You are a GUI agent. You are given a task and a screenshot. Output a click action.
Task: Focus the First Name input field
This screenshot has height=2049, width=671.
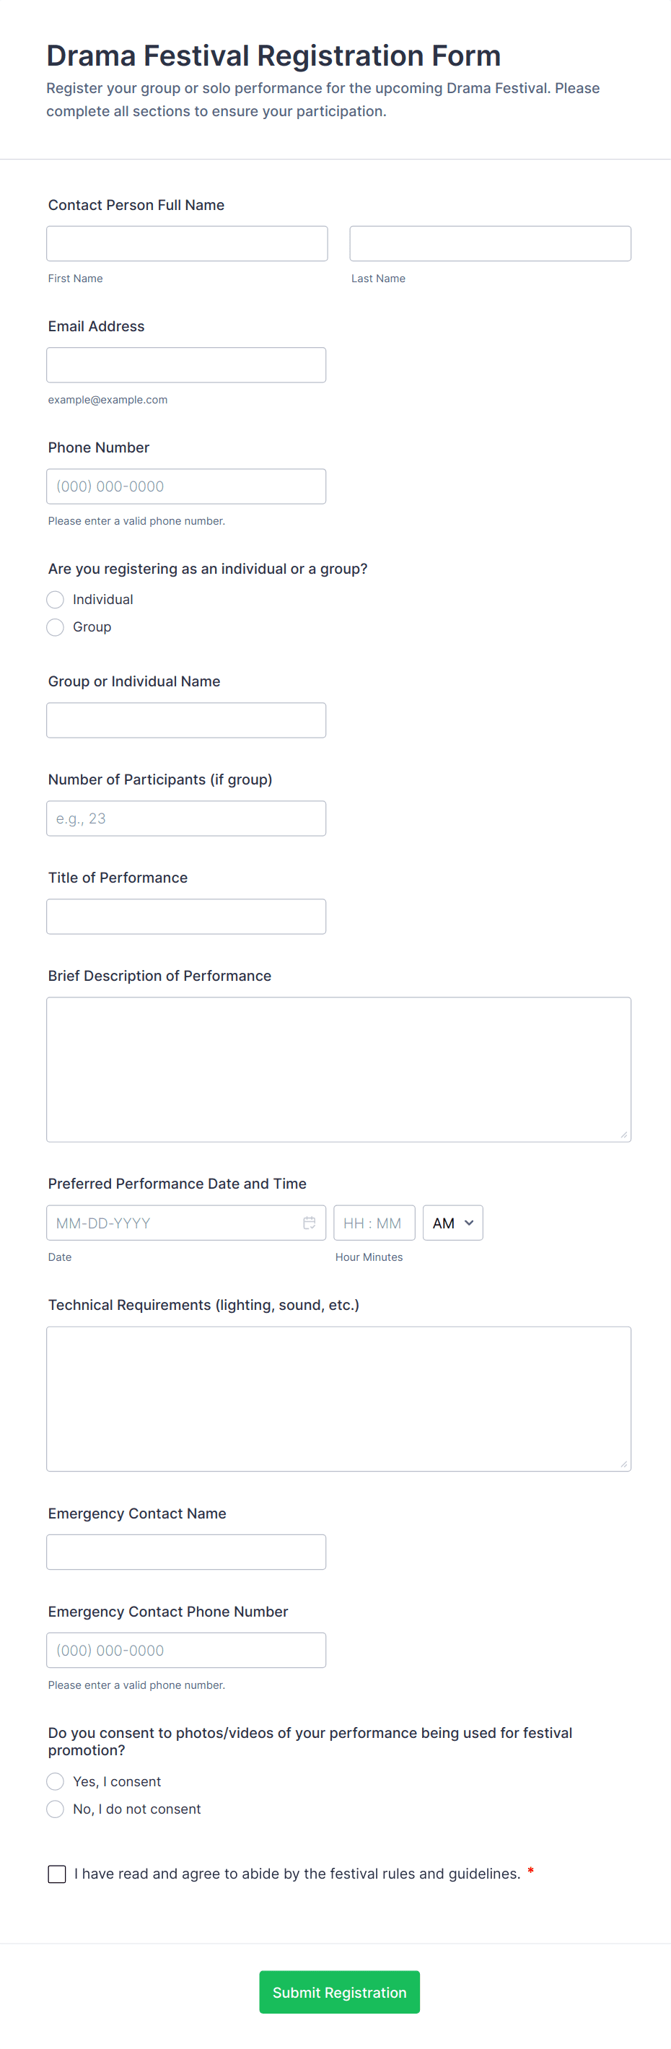187,243
